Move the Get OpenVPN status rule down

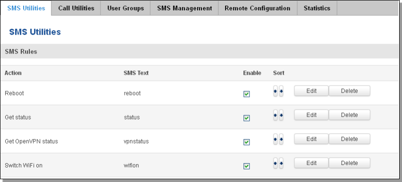pyautogui.click(x=281, y=139)
